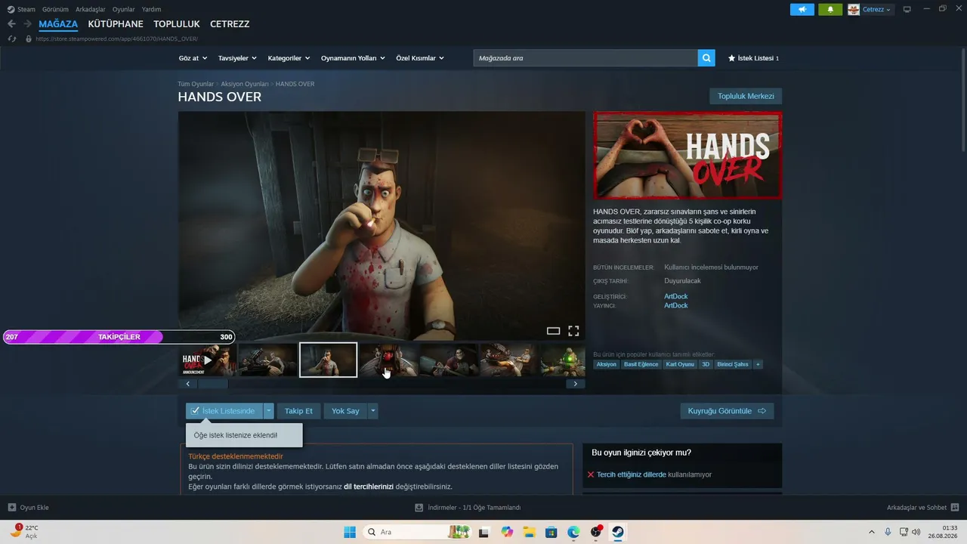Viewport: 967px width, 544px height.
Task: Open the wishlist options dropdown arrow
Action: click(269, 411)
